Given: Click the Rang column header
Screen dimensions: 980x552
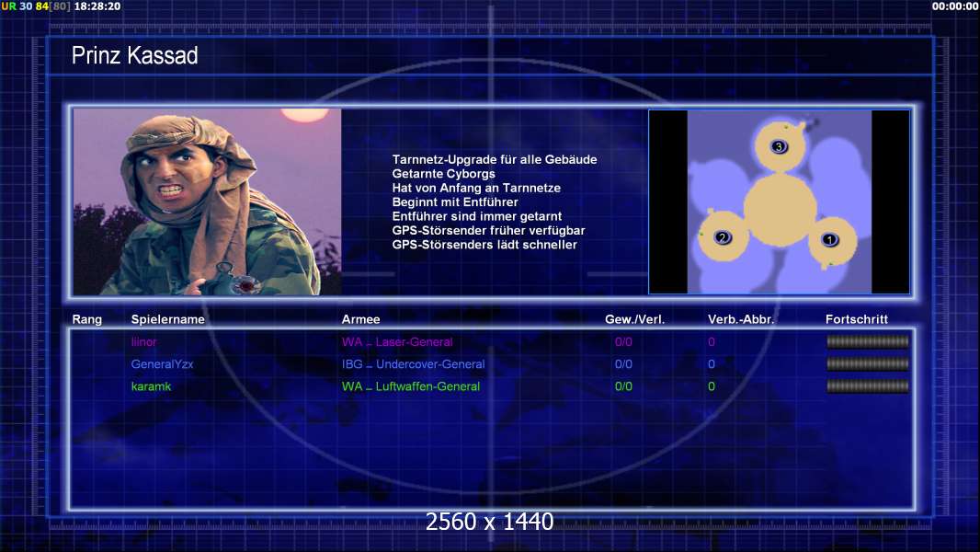Looking at the screenshot, I should click(86, 319).
